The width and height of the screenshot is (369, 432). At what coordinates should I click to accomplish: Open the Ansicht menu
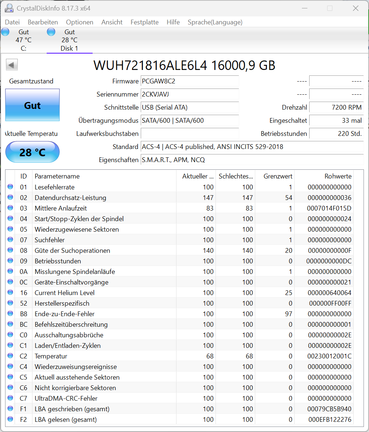[x=112, y=22]
